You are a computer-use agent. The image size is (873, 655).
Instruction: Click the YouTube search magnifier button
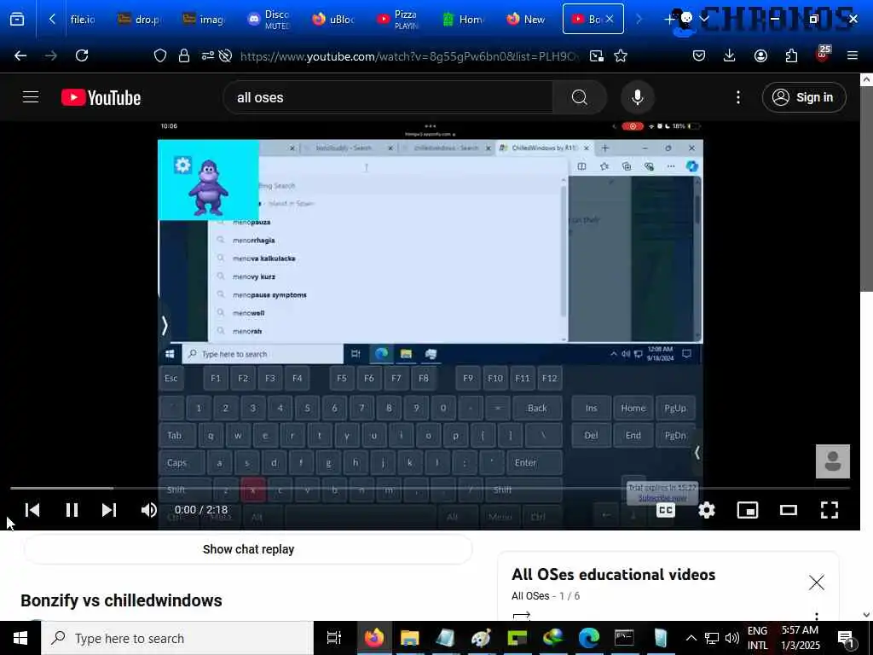(579, 97)
